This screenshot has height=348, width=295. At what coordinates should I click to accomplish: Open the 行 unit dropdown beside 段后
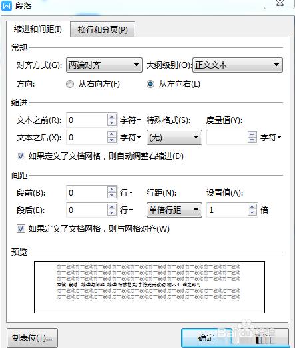pos(126,210)
